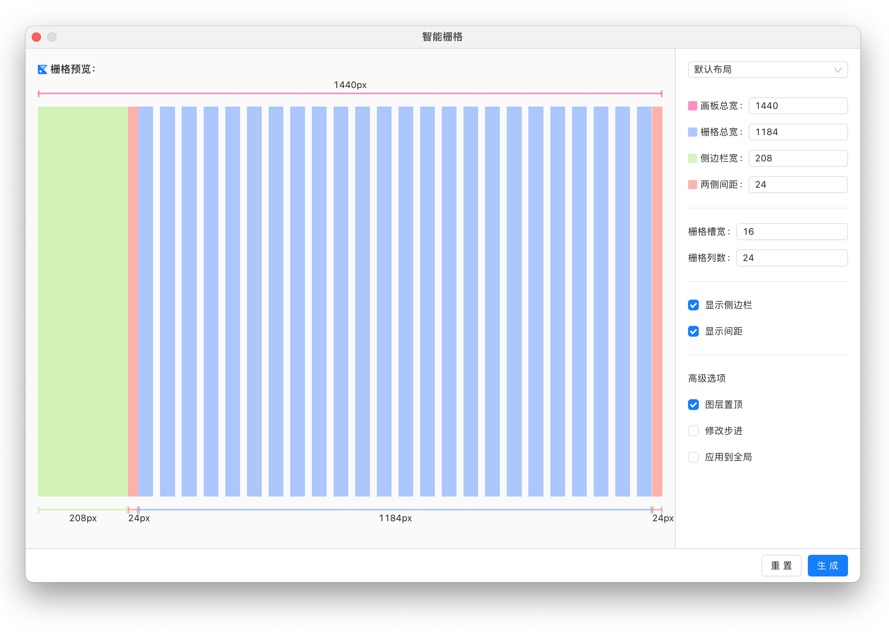Click the green sidebar area in preview
This screenshot has width=889, height=644.
(x=82, y=301)
